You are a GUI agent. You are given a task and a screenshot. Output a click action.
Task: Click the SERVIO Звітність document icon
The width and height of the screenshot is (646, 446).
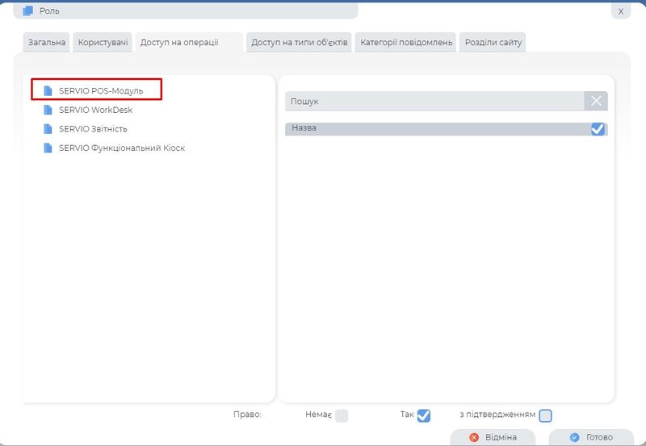[48, 129]
